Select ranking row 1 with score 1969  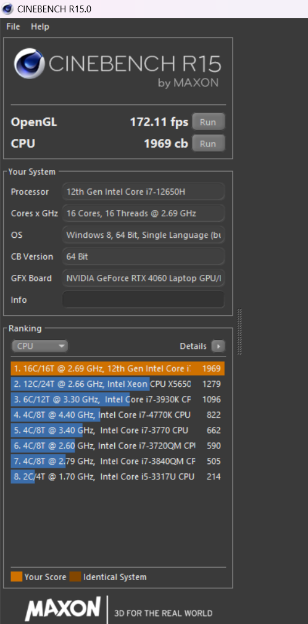(x=118, y=368)
